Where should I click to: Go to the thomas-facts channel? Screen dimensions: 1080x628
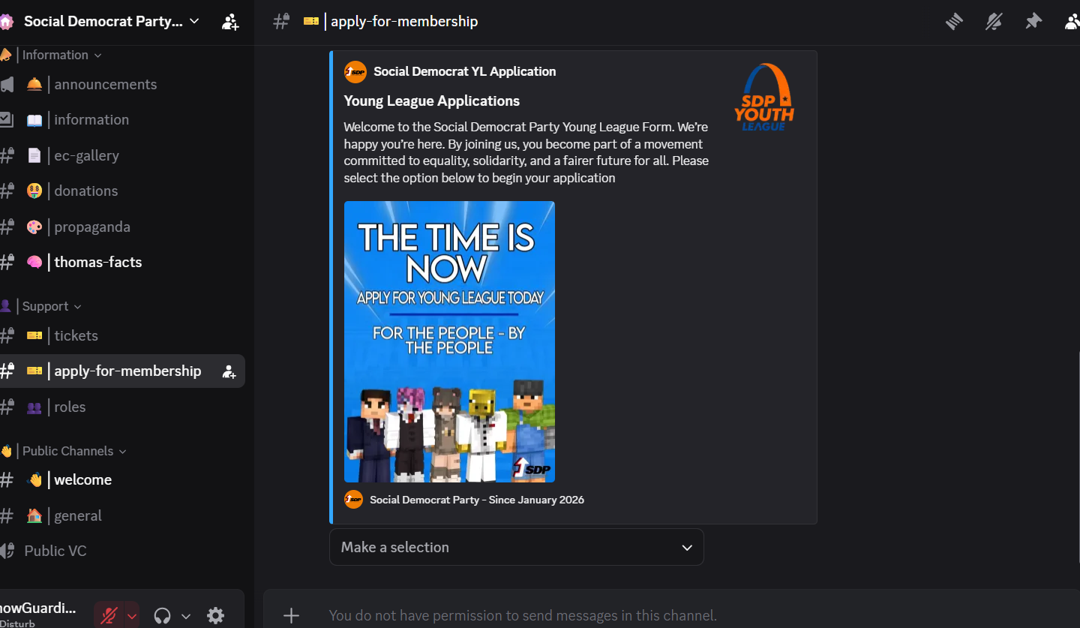(x=97, y=262)
